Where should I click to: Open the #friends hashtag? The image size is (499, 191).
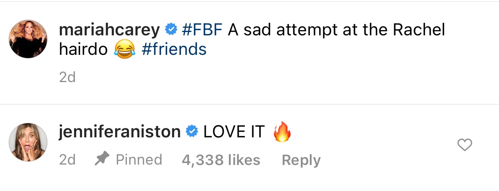174,50
